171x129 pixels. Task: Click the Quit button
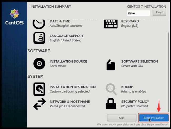122,118
